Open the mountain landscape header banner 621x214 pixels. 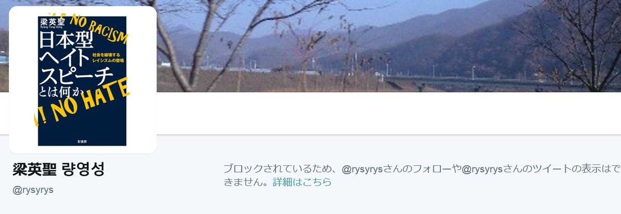tap(388, 45)
